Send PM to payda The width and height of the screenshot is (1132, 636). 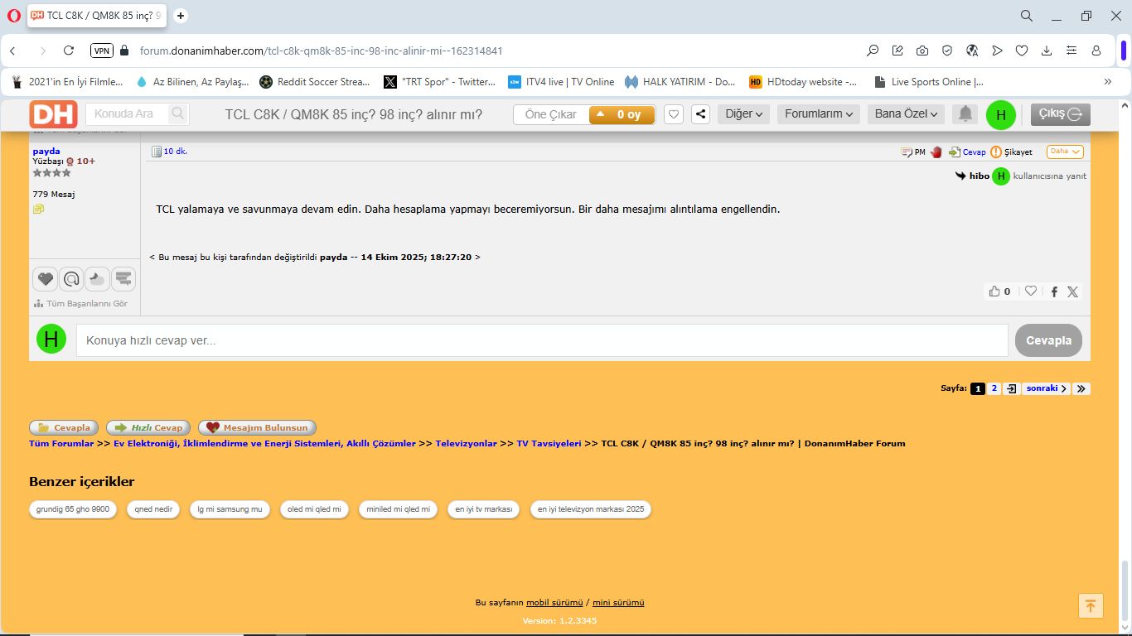913,152
